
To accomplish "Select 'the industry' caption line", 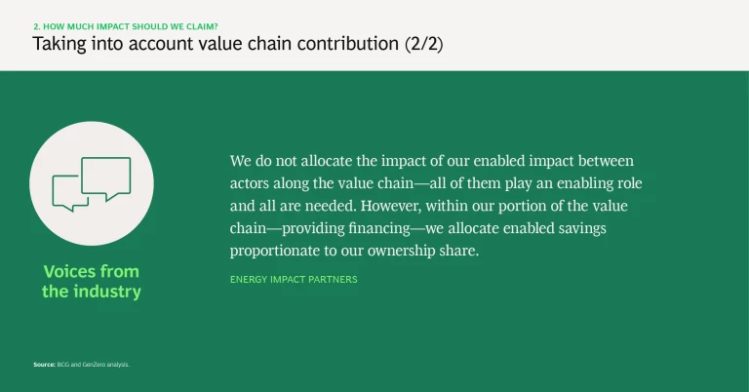I will [91, 291].
